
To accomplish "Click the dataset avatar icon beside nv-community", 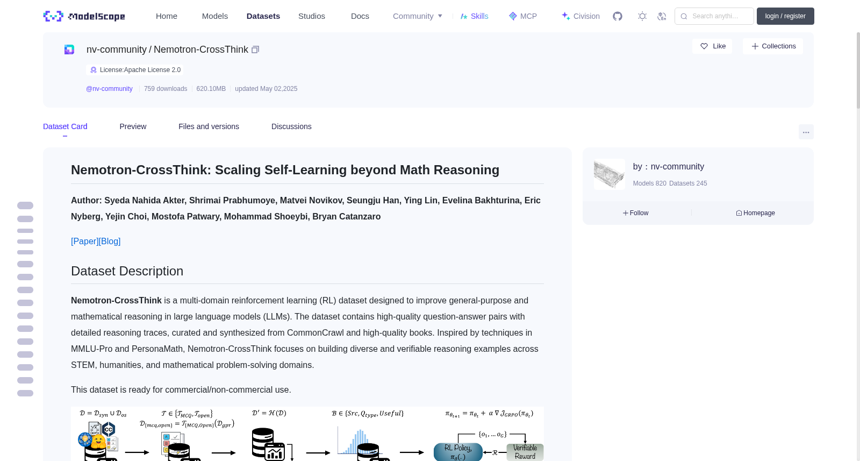I will (x=69, y=49).
